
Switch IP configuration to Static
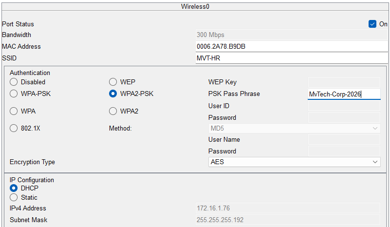14,197
